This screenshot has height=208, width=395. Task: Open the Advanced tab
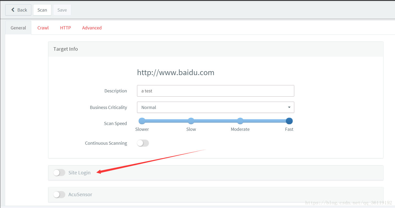click(x=92, y=28)
